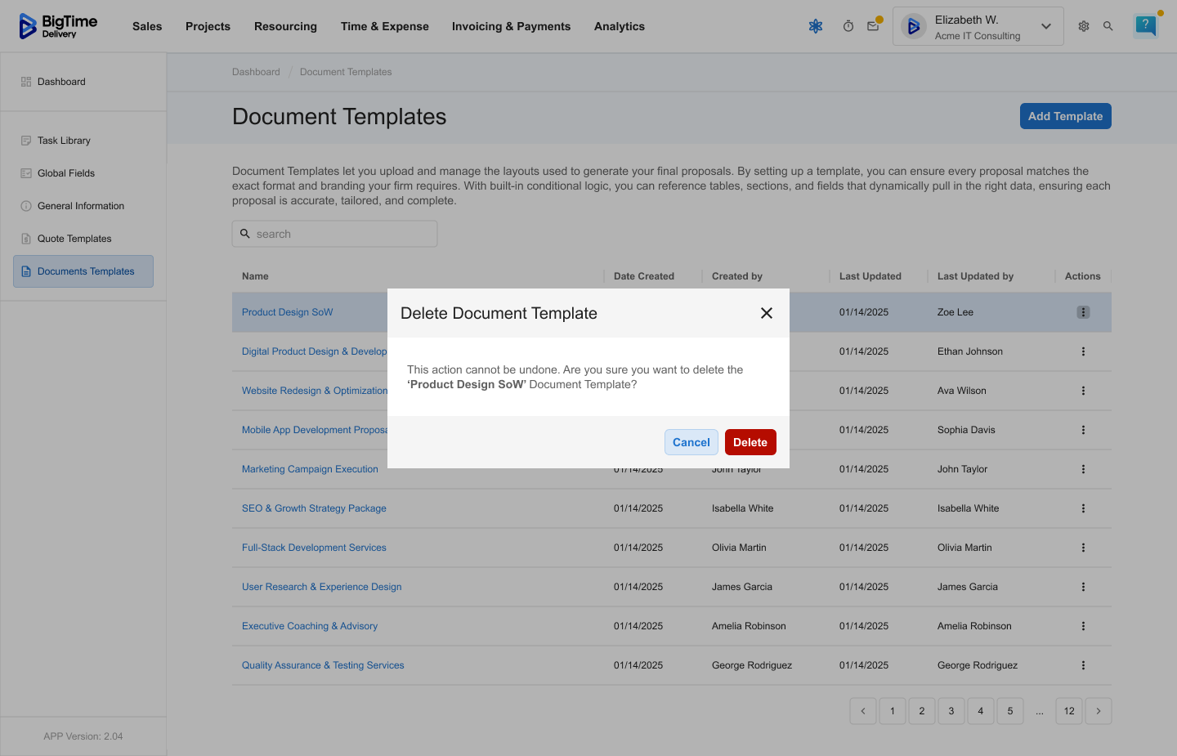Open the mail inbox icon
The image size is (1177, 756).
pos(873,26)
